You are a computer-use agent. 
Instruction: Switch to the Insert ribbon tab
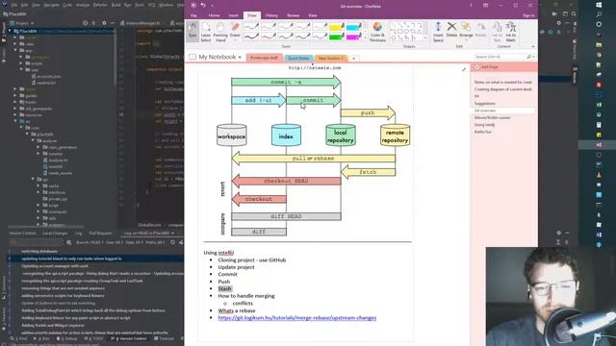tap(234, 15)
